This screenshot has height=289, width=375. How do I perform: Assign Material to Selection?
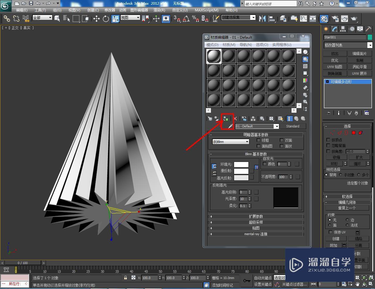click(226, 119)
